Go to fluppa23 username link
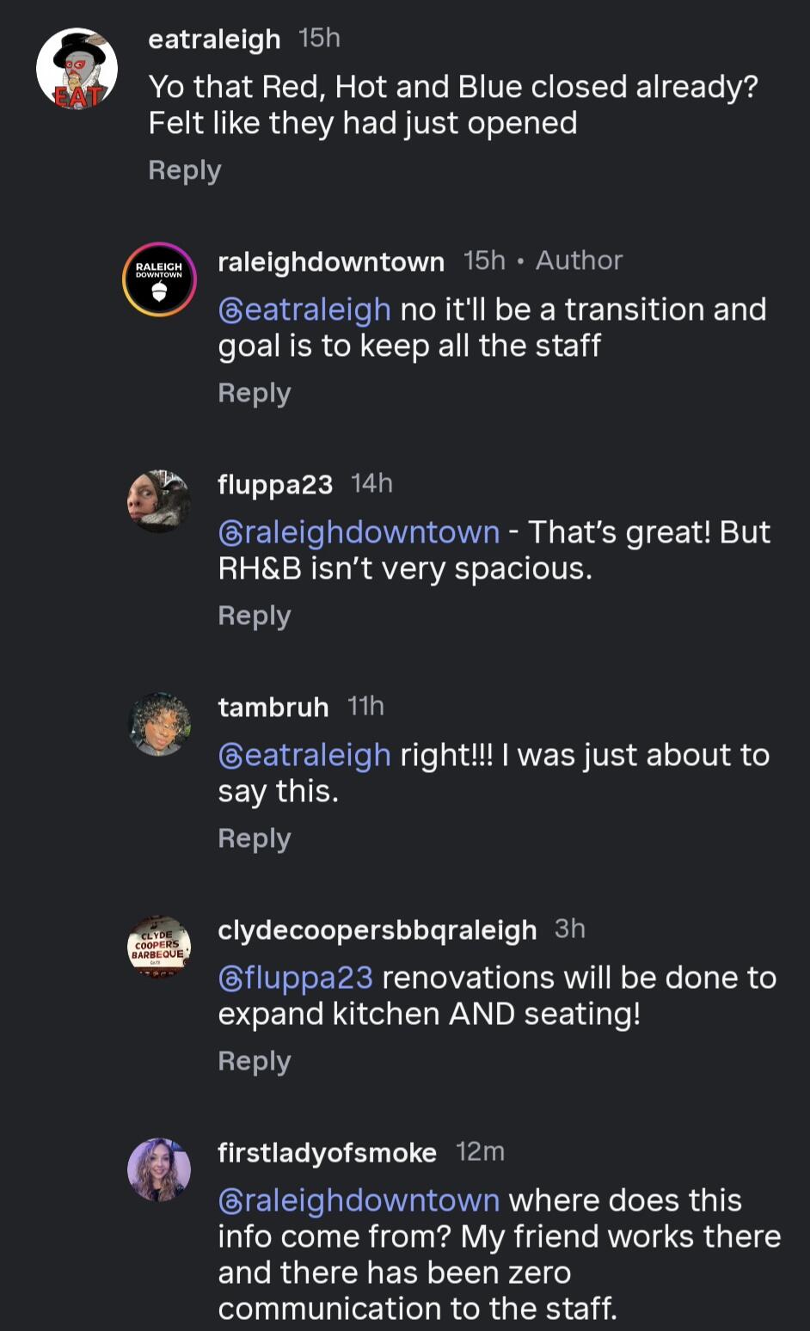The width and height of the screenshot is (810, 1331). tap(275, 485)
